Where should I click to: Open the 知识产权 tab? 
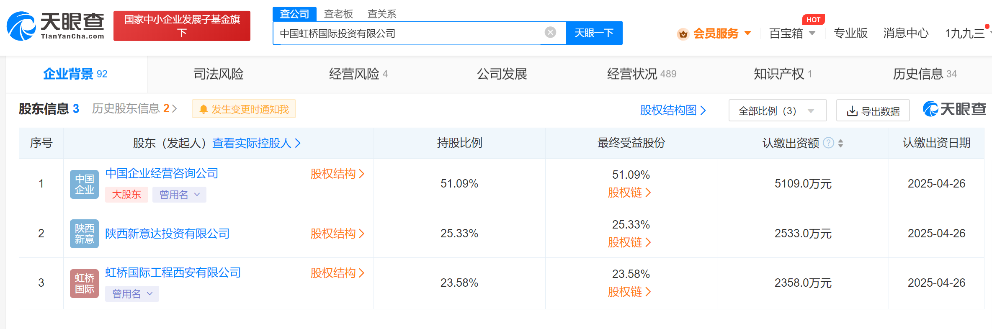tap(783, 74)
